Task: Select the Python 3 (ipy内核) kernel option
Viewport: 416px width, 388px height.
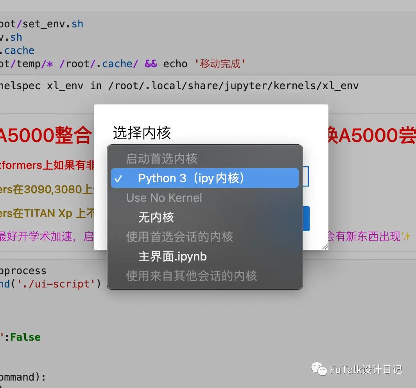Action: (204, 178)
